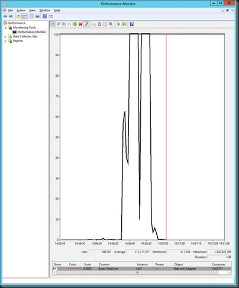Click the Up one level folder icon
This screenshot has height=288, width=239.
[x=18, y=17]
